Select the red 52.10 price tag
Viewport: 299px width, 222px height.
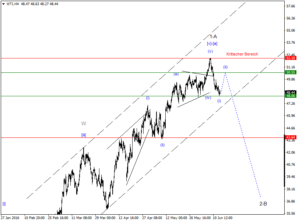click(291, 58)
